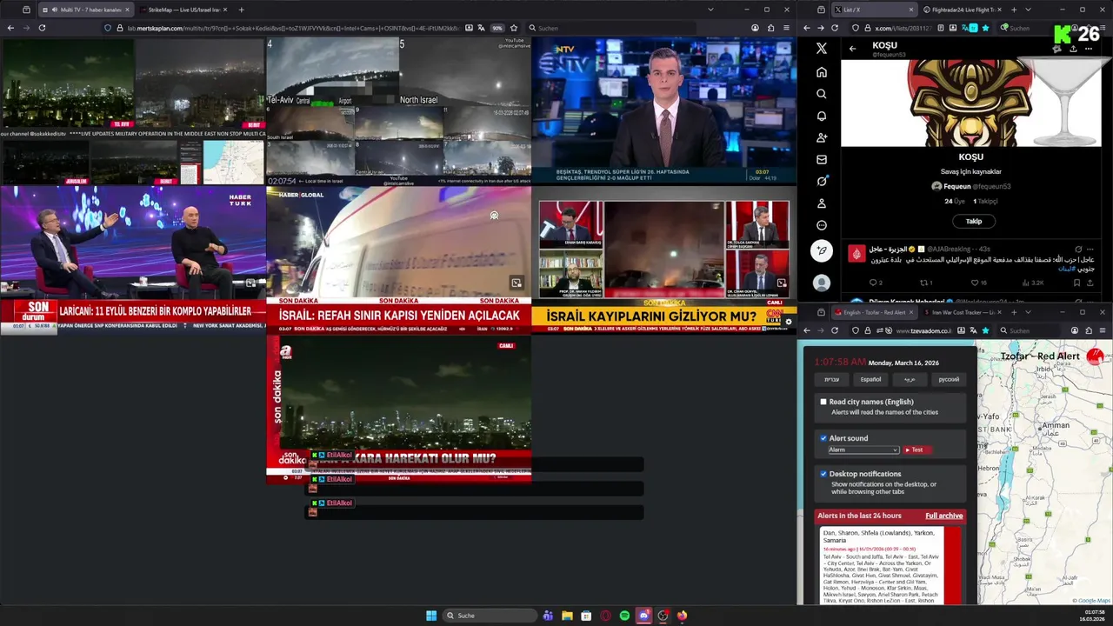Image resolution: width=1113 pixels, height=626 pixels.
Task: Open Spotify from the taskbar
Action: coord(624,616)
